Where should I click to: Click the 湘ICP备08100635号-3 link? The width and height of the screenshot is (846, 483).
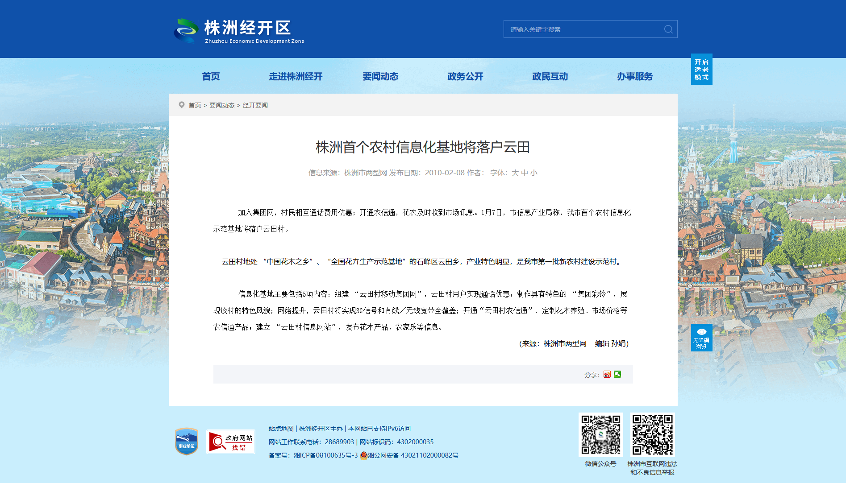click(x=325, y=455)
